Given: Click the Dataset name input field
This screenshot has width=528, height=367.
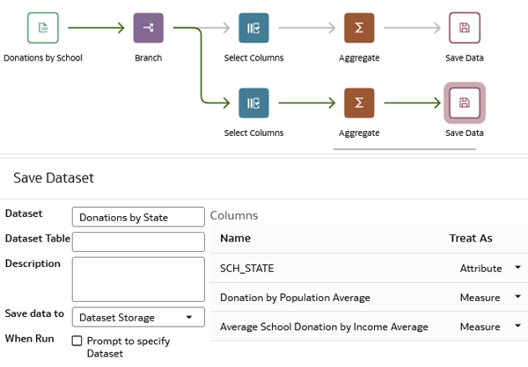Looking at the screenshot, I should 137,217.
